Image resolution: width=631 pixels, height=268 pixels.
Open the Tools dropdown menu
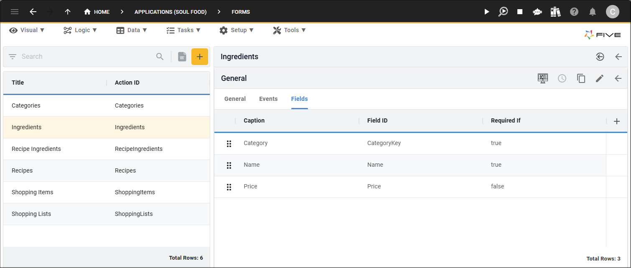[x=290, y=30]
